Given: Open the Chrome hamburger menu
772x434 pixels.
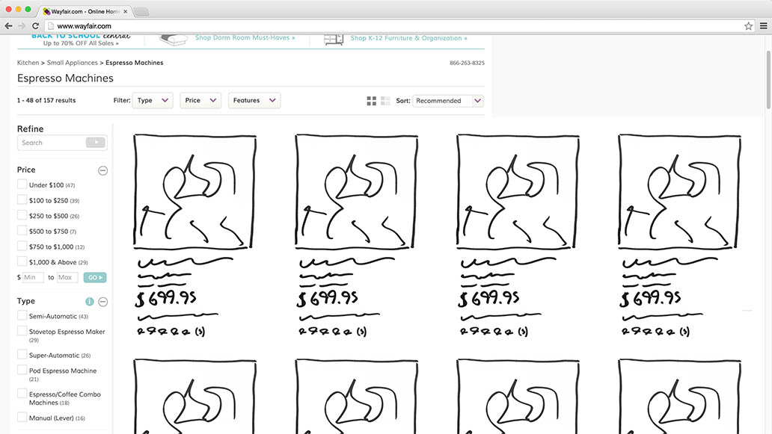Looking at the screenshot, I should point(762,26).
